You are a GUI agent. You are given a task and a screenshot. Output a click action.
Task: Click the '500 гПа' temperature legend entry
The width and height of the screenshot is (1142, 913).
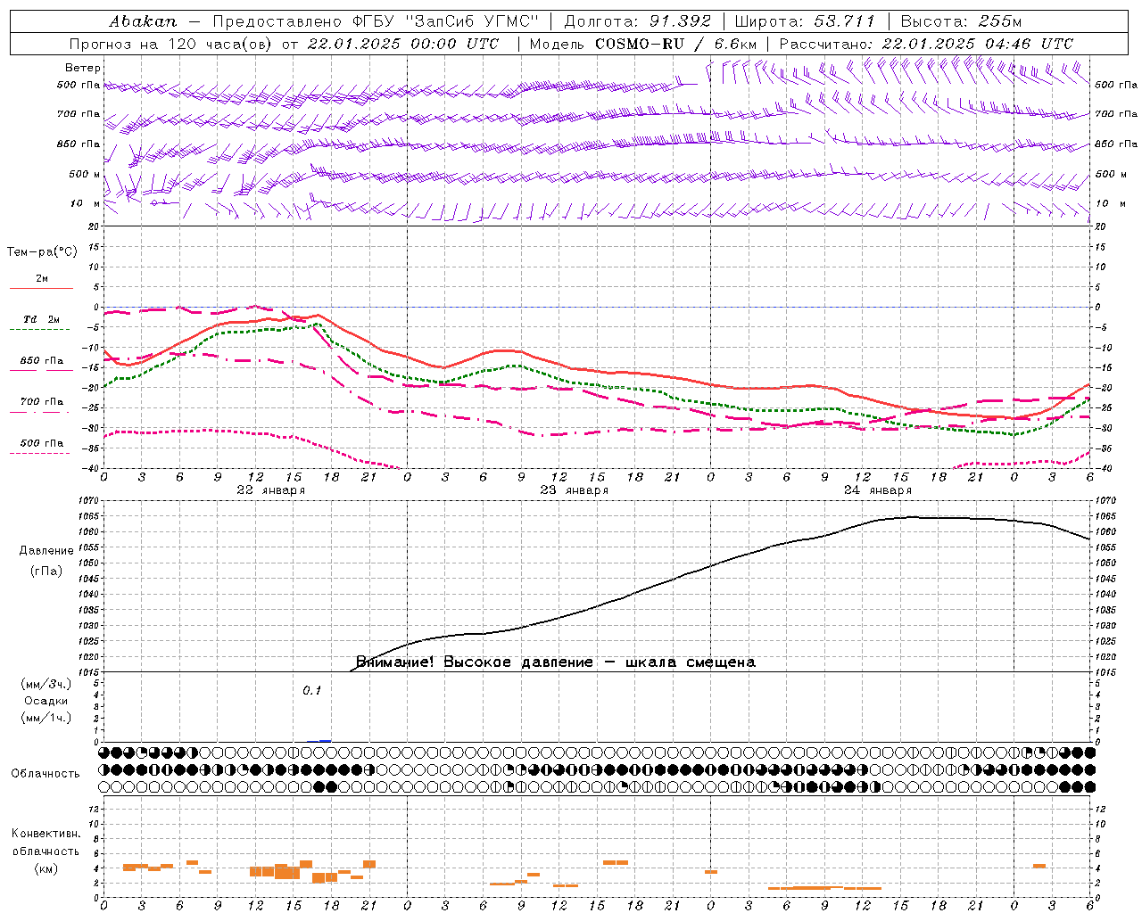click(42, 443)
